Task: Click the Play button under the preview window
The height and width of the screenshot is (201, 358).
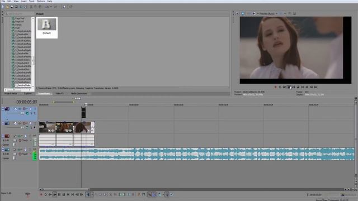Action: [x=289, y=87]
